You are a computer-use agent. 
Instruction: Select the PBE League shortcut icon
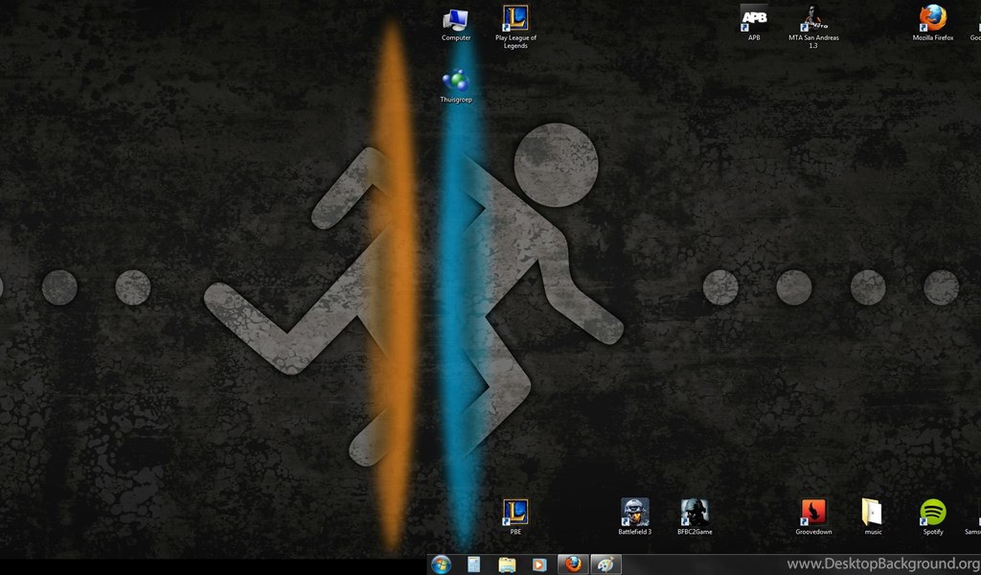tap(515, 517)
